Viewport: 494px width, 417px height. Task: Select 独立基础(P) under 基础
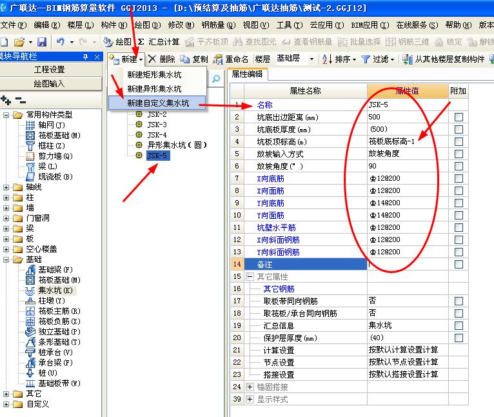(x=59, y=332)
